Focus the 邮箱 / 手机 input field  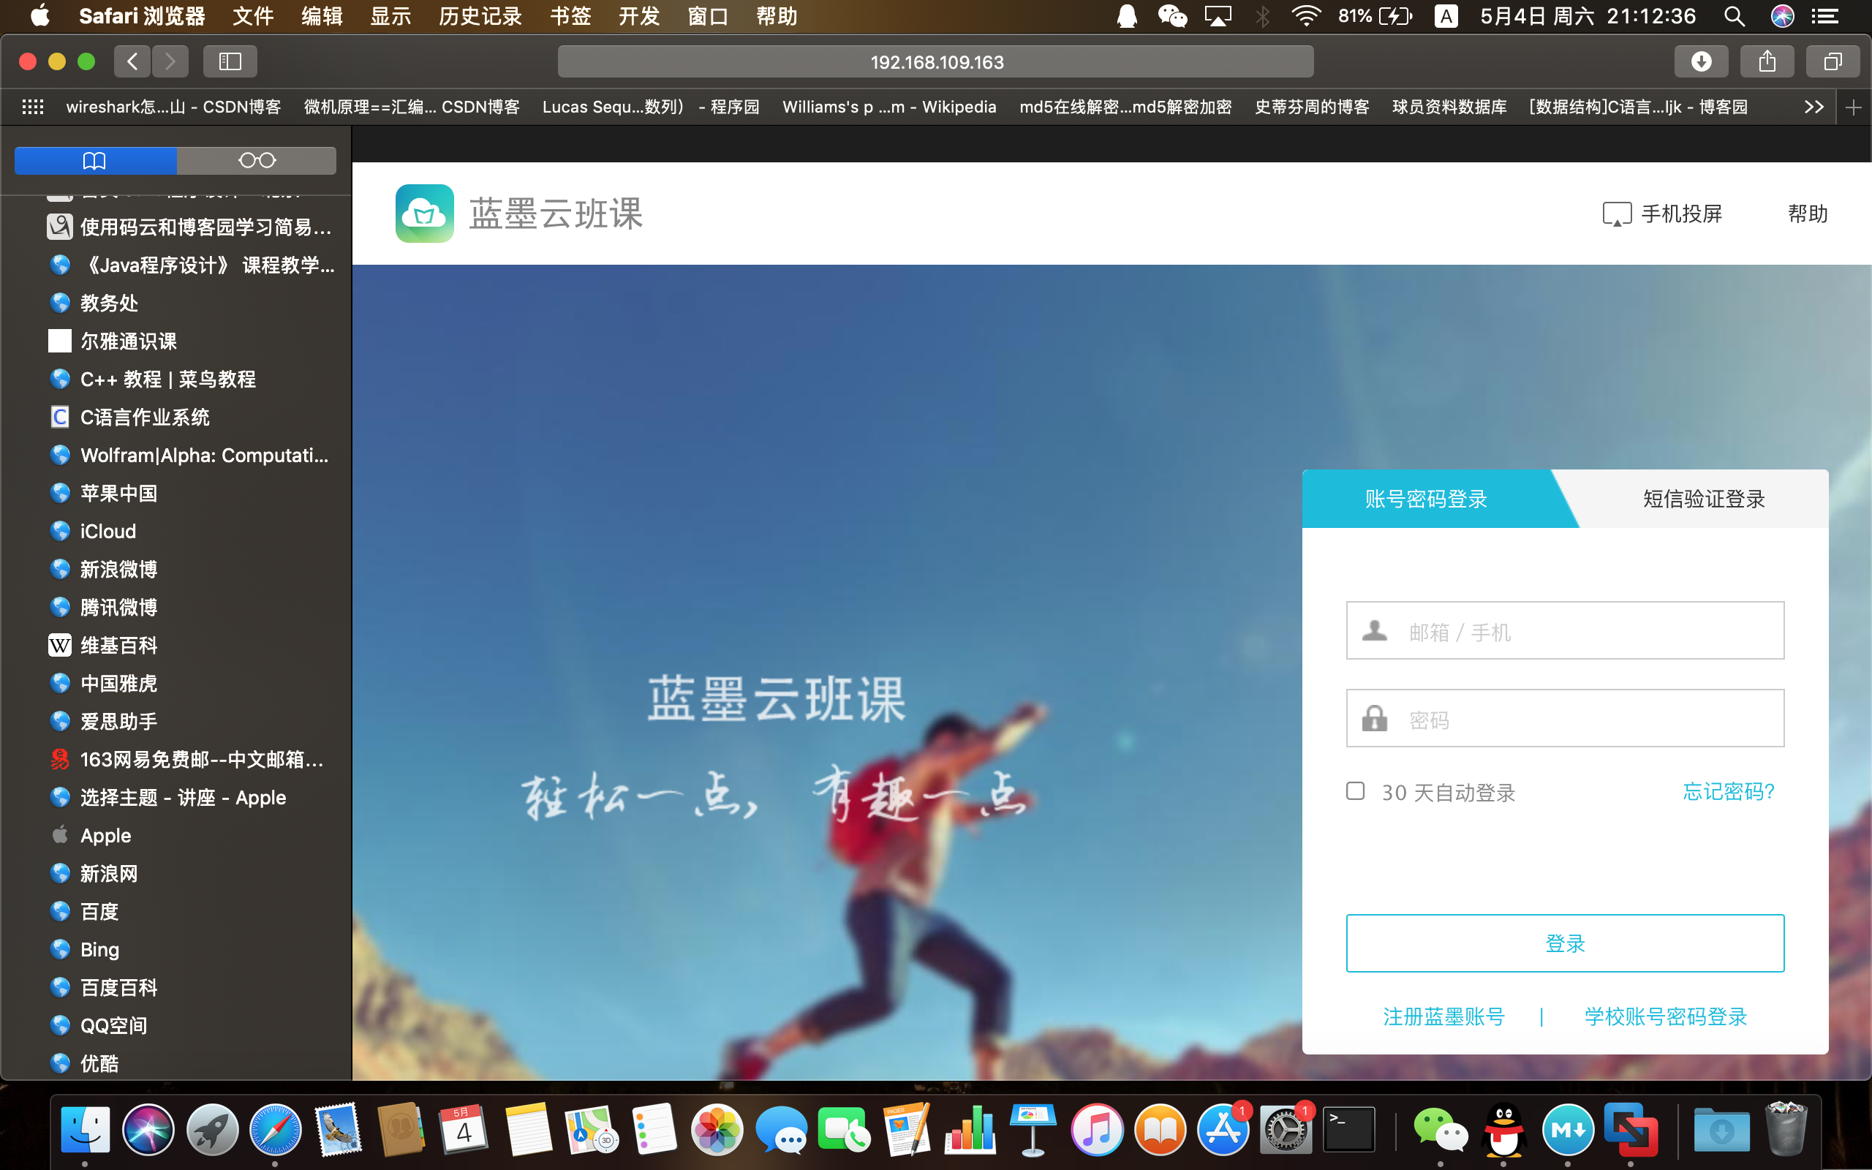point(1565,630)
